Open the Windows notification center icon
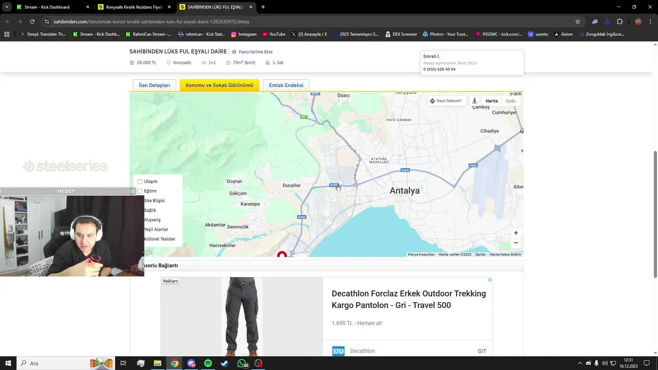The height and width of the screenshot is (370, 658). (x=647, y=363)
